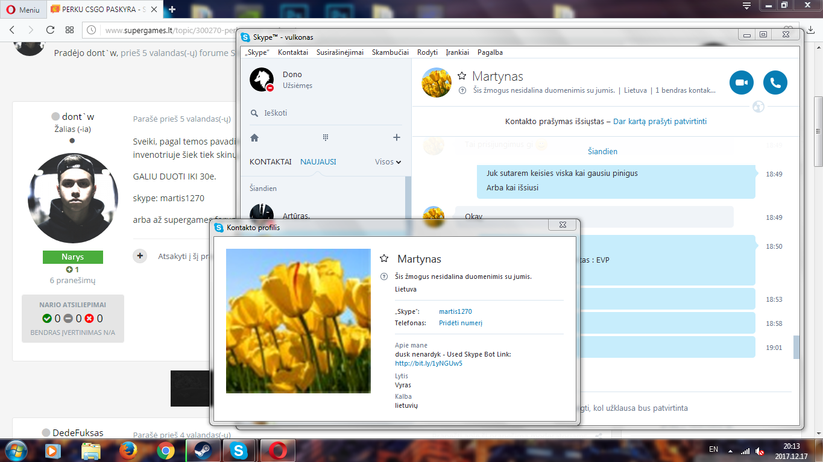Expand the Visos filter dropdown
The height and width of the screenshot is (462, 823).
click(388, 162)
